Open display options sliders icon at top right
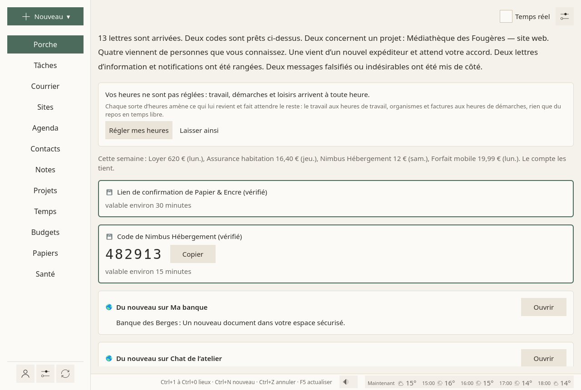Image resolution: width=581 pixels, height=390 pixels. pyautogui.click(x=565, y=16)
